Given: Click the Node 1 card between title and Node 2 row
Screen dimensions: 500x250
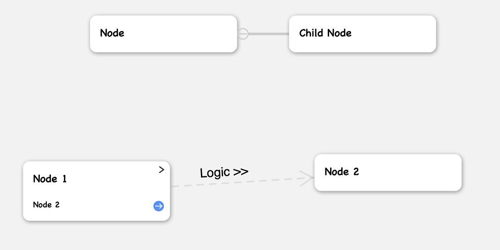Looking at the screenshot, I should (x=96, y=191).
